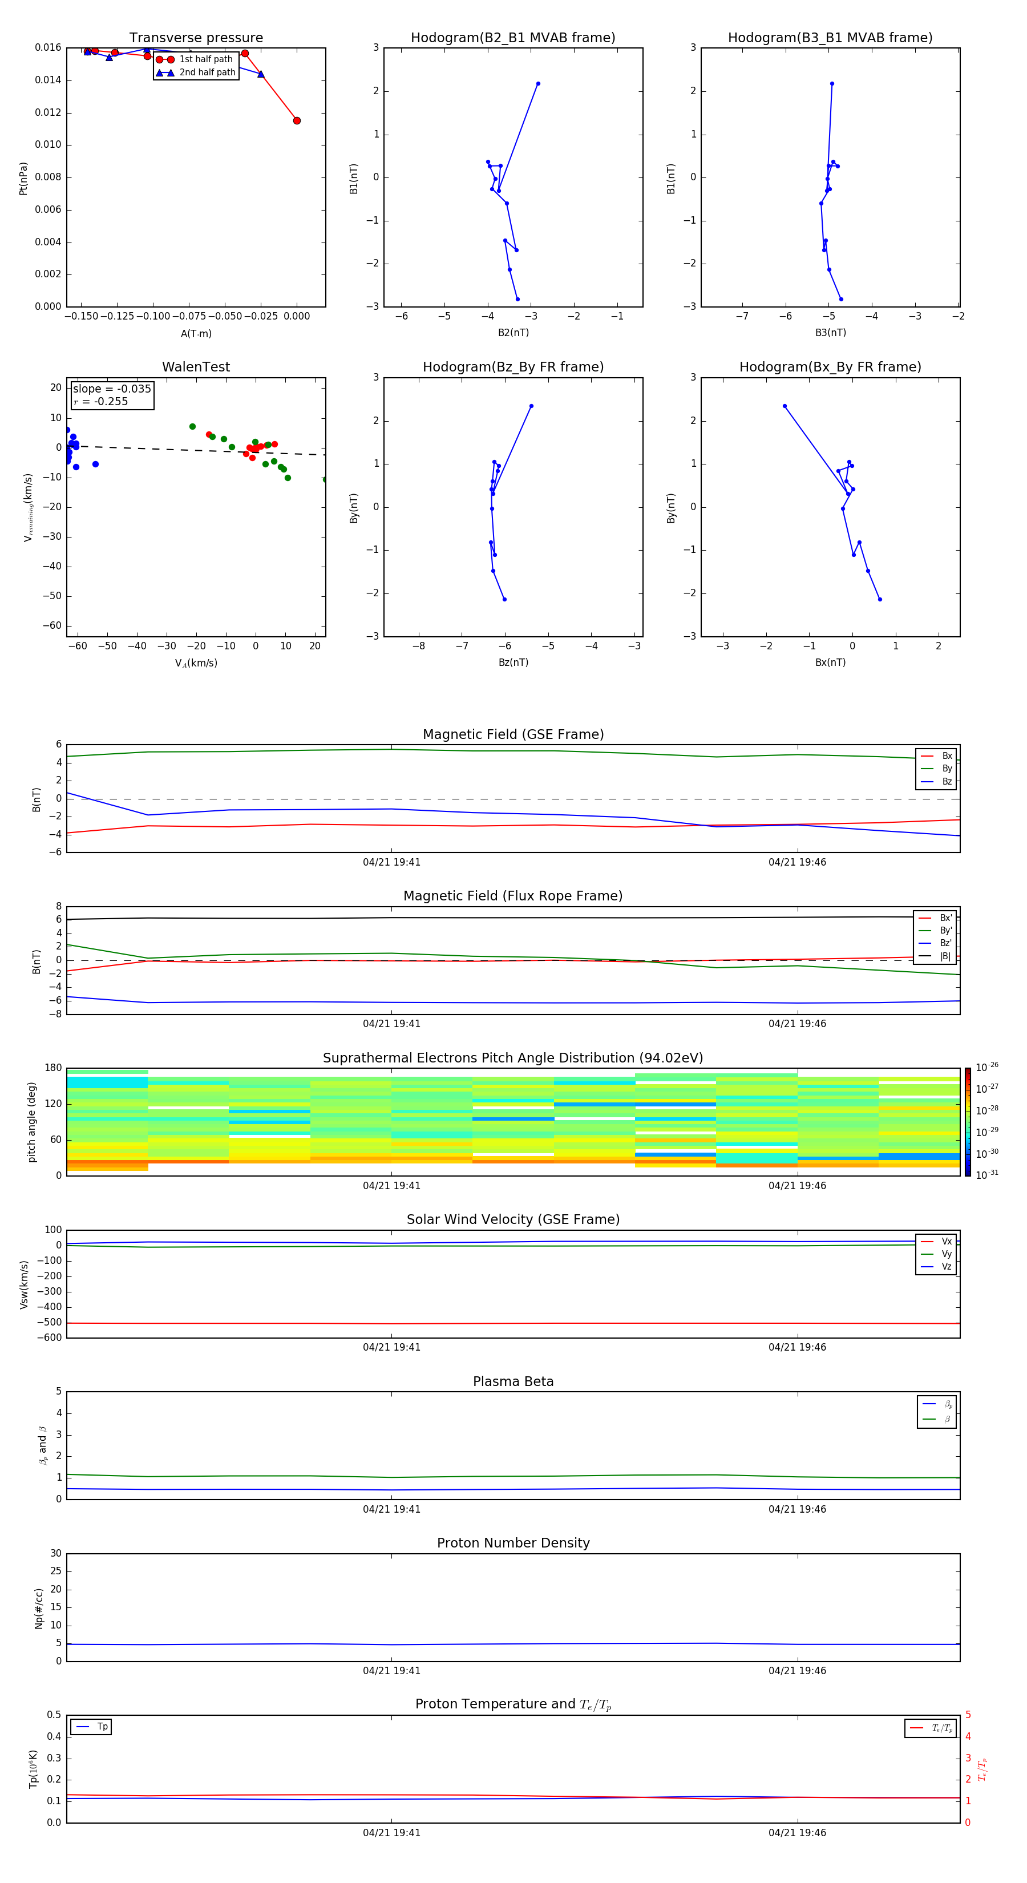Click the "Hodogram(B2_B1 MVAB frame)" title
This screenshot has height=1883, width=1027.
coord(513,38)
